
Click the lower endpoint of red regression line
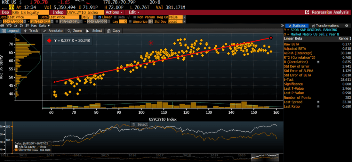point(54,82)
